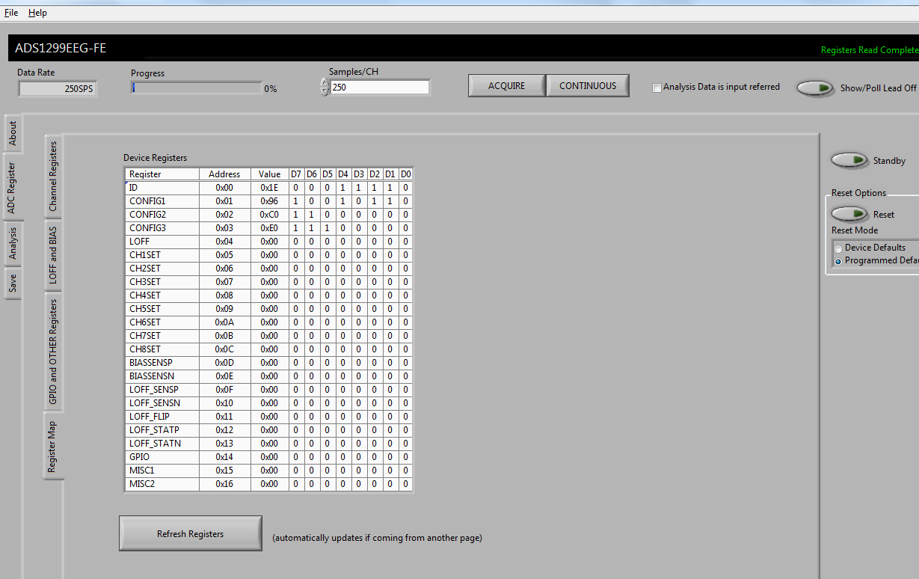This screenshot has height=579, width=919.
Task: Select the CONFIG2 register name
Action: pyautogui.click(x=147, y=215)
